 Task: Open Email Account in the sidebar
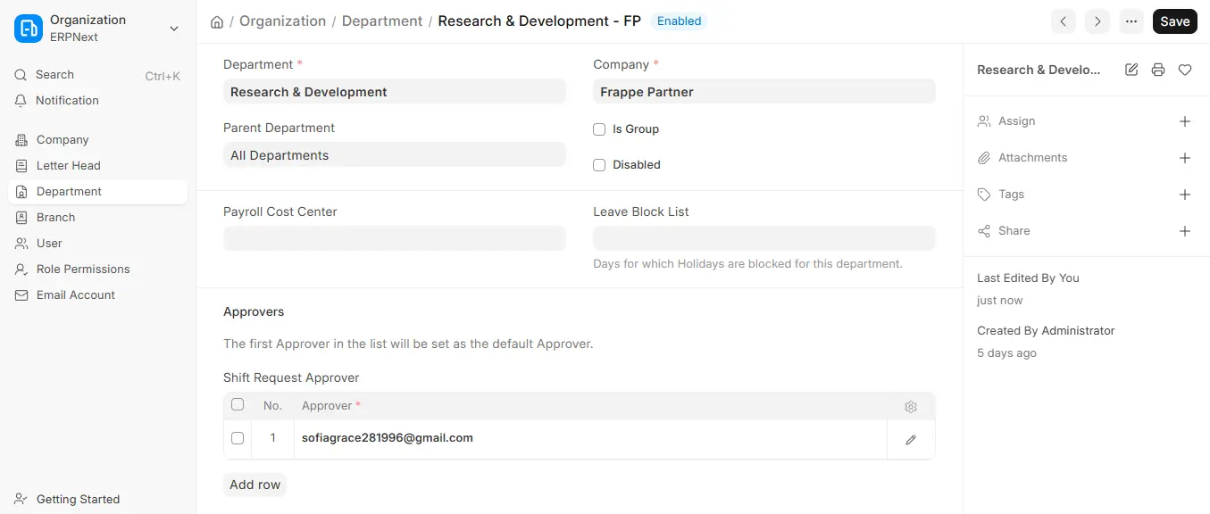(x=97, y=295)
